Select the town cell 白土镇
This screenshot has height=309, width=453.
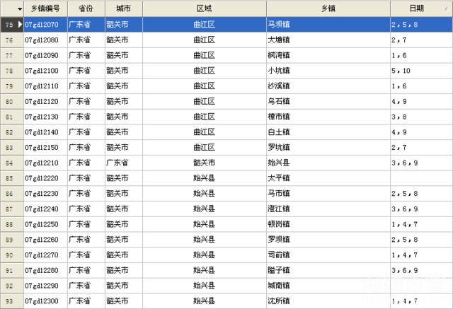[x=328, y=132]
